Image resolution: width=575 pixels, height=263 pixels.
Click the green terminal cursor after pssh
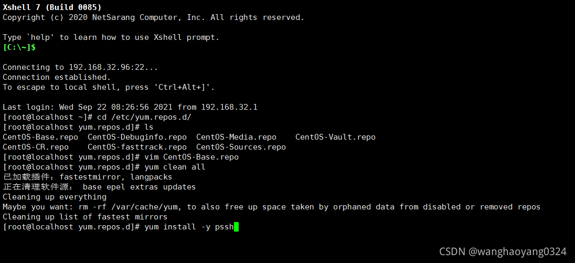click(x=237, y=227)
